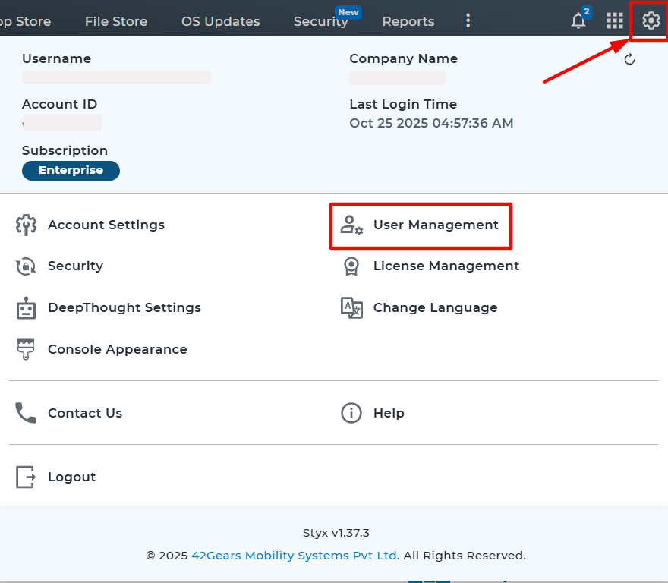
Task: Click the Console Appearance paintbrush icon
Action: pos(27,349)
